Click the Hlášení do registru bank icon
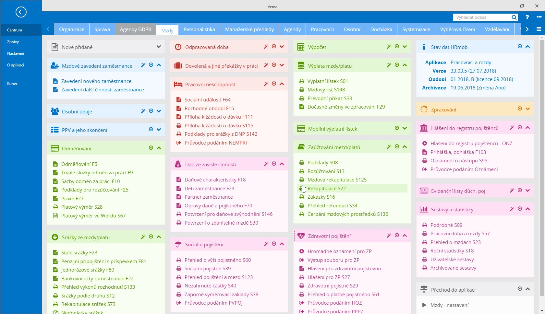The height and width of the screenshot is (314, 545). [x=424, y=128]
